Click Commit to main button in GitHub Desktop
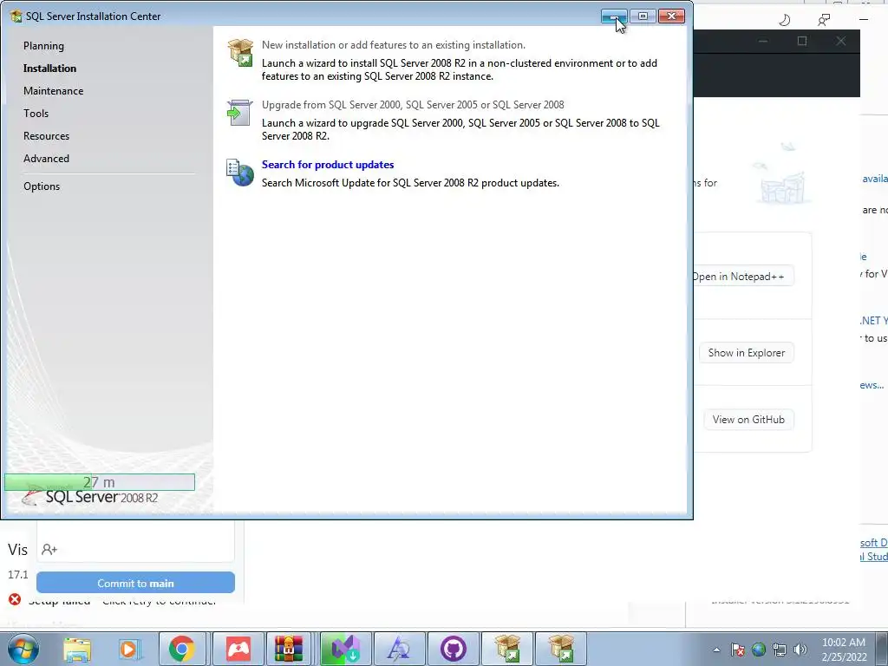The image size is (888, 666). 135,583
